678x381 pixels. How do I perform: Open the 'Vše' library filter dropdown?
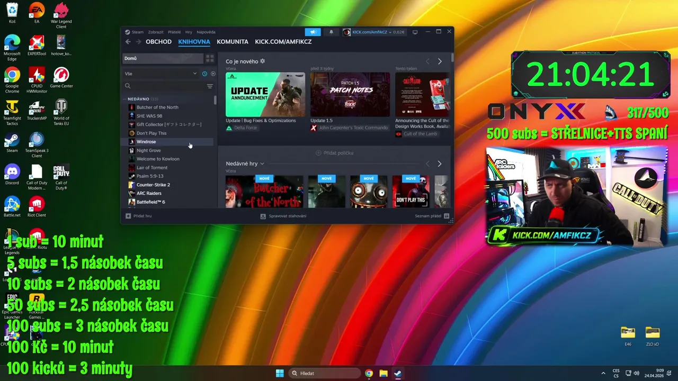tap(160, 74)
